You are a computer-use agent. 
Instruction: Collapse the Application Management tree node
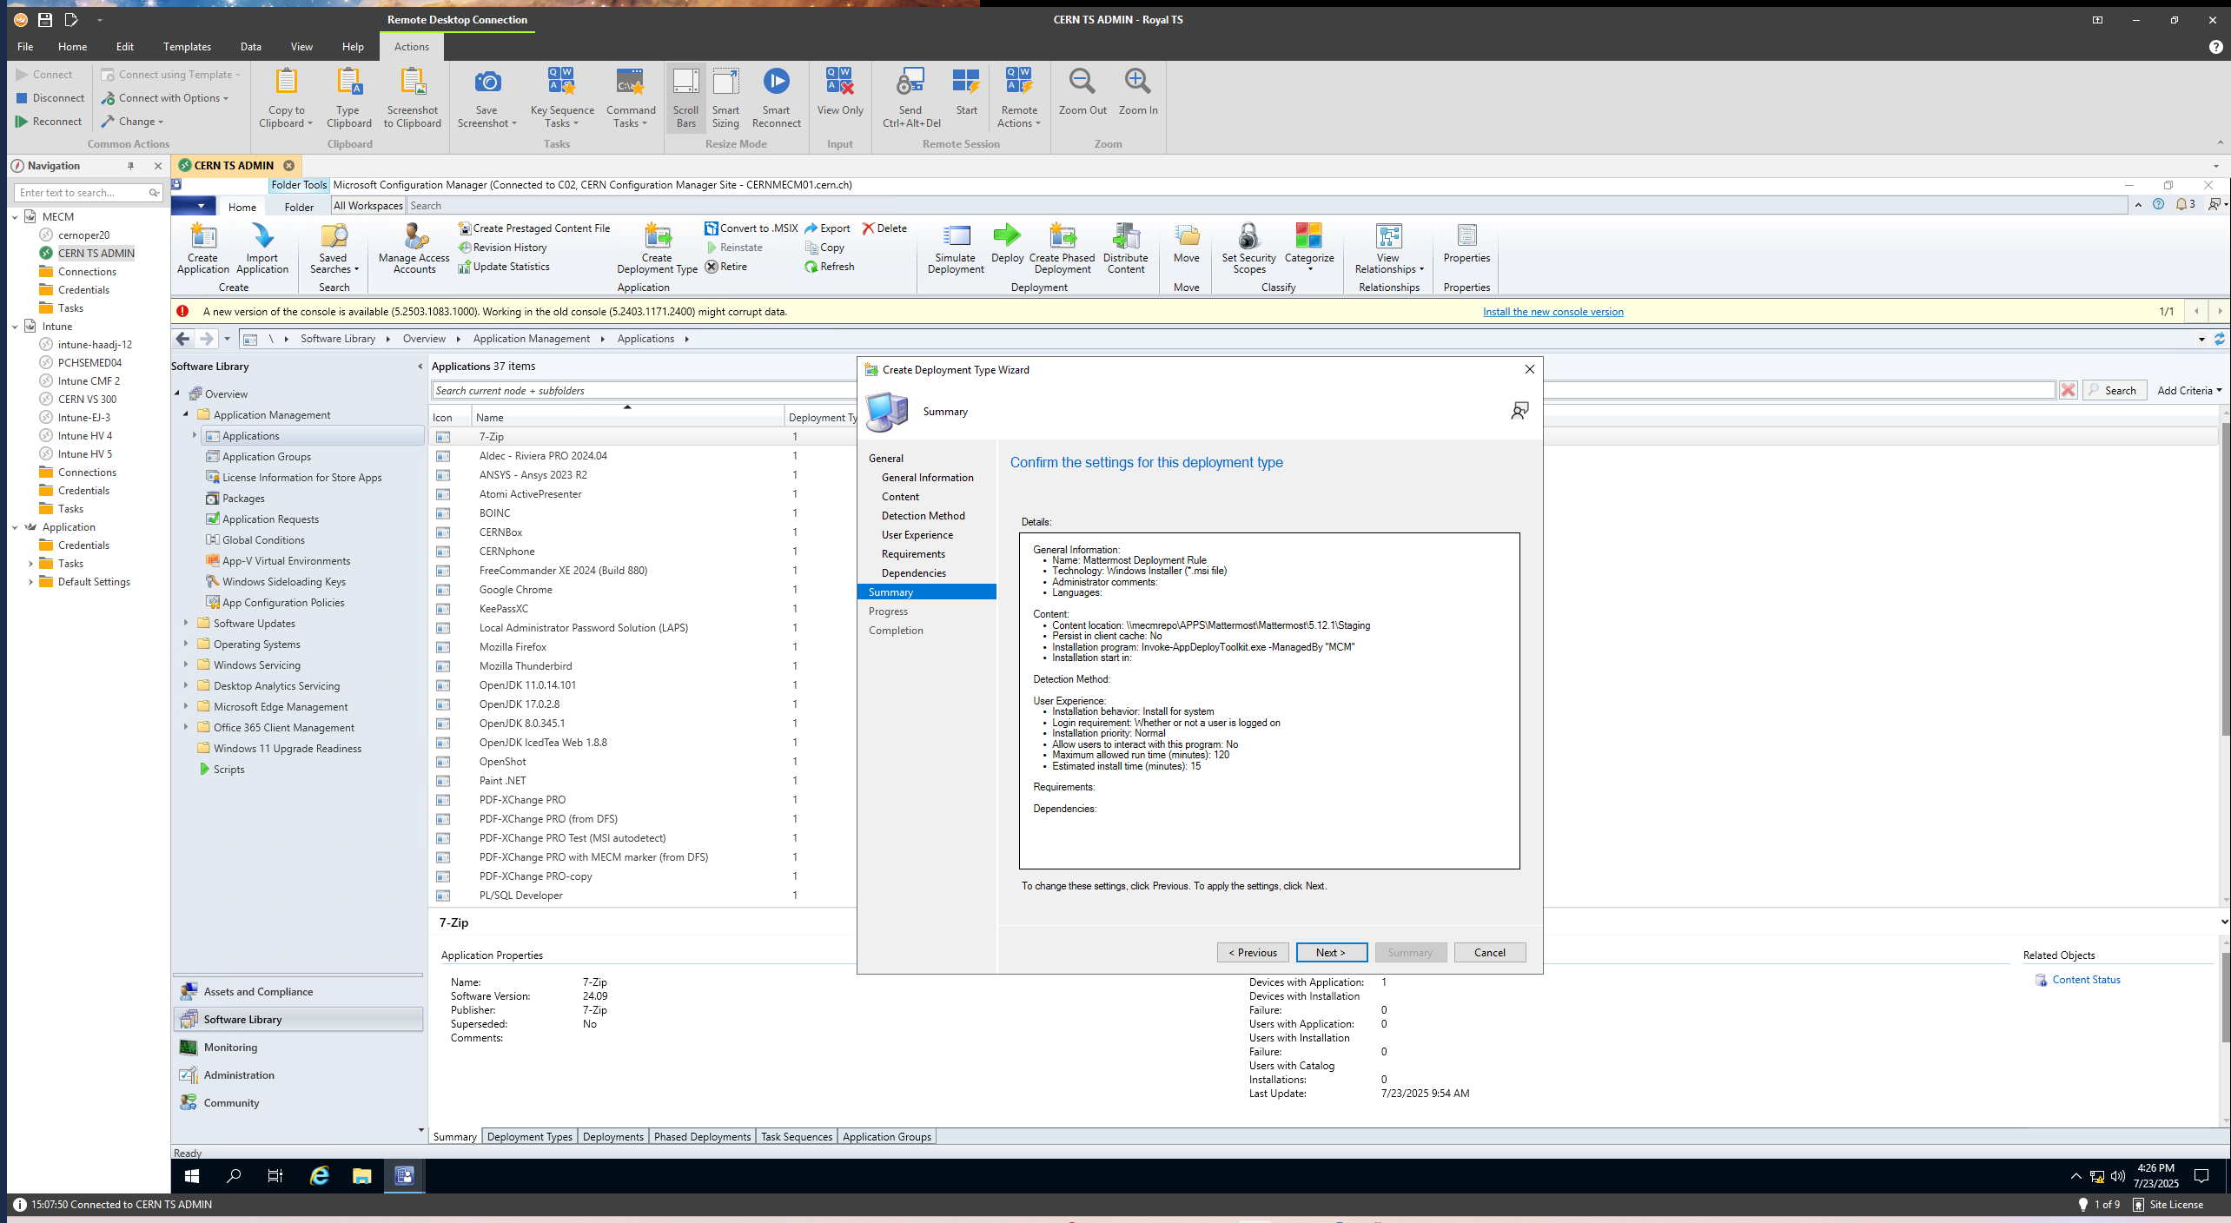click(x=186, y=414)
